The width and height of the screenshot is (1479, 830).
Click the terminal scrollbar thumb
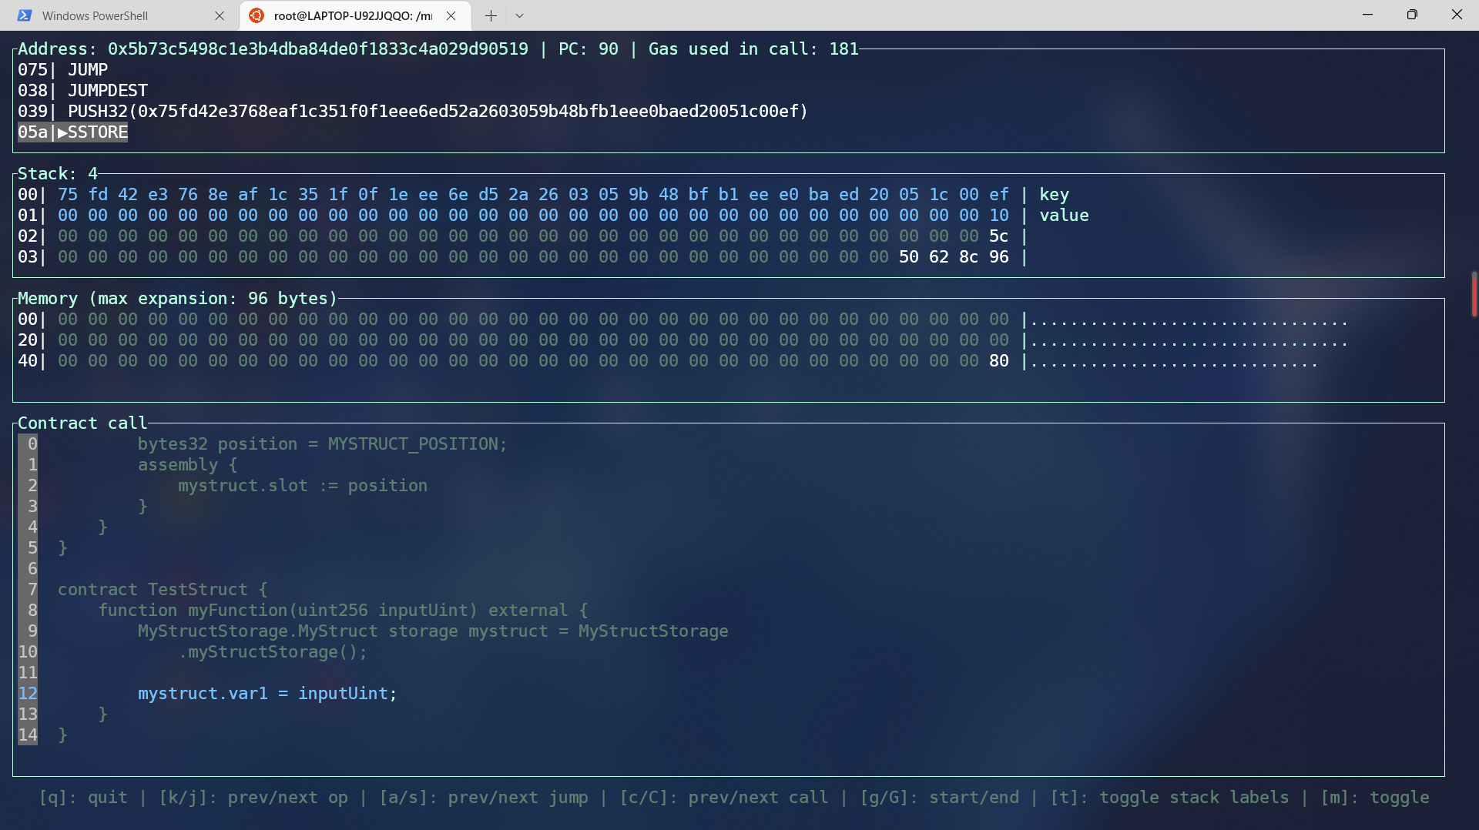(1474, 293)
